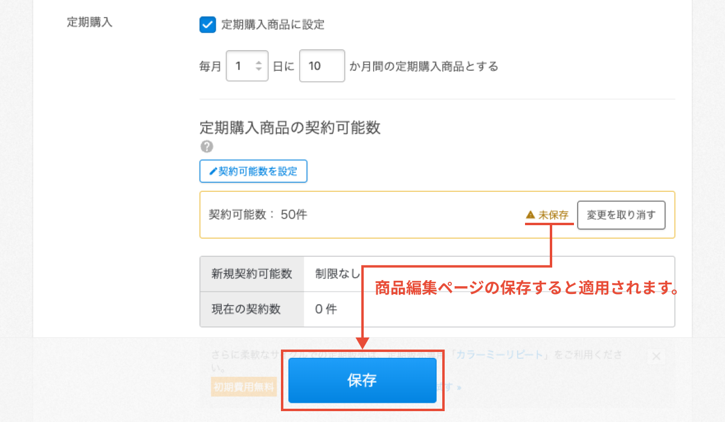Select the day input field showing 1
The width and height of the screenshot is (725, 422).
(x=242, y=65)
